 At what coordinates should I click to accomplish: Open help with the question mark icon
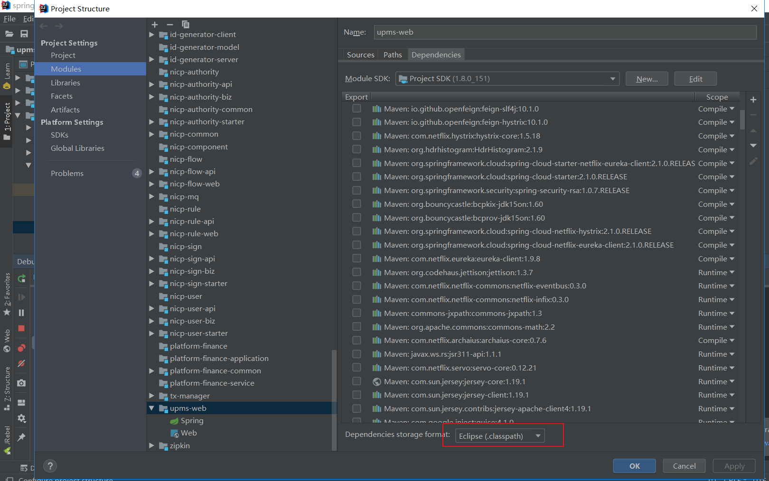click(50, 466)
